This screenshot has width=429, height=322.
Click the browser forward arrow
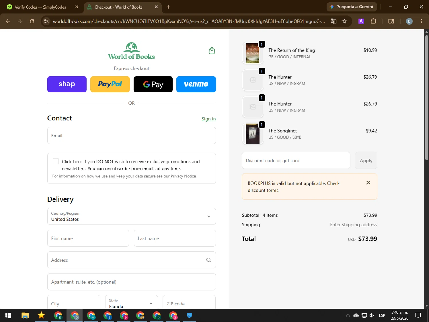coord(20,21)
